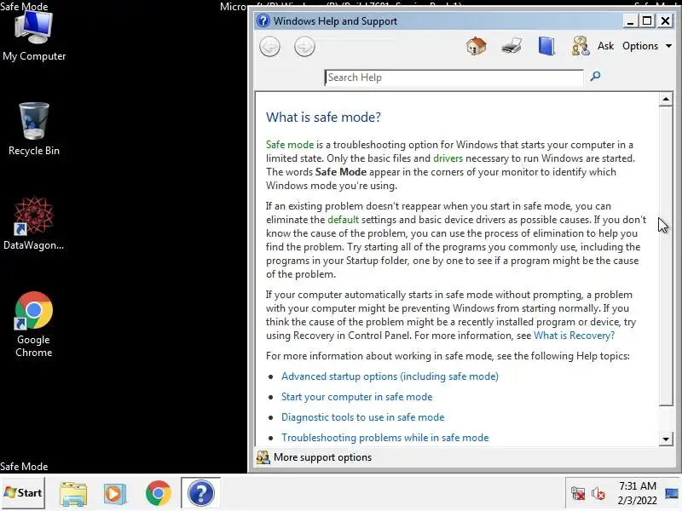Follow the 'What is Recovery?' link
682x511 pixels.
pyautogui.click(x=574, y=336)
